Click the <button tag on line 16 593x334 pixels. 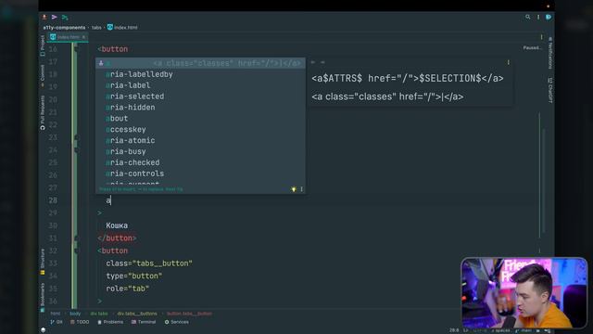113,49
